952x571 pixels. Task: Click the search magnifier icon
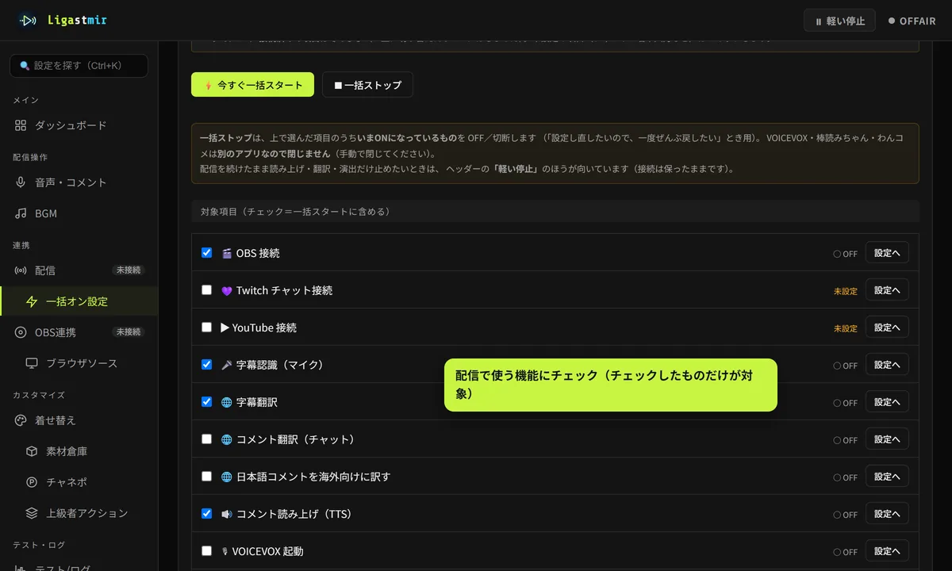click(x=25, y=66)
